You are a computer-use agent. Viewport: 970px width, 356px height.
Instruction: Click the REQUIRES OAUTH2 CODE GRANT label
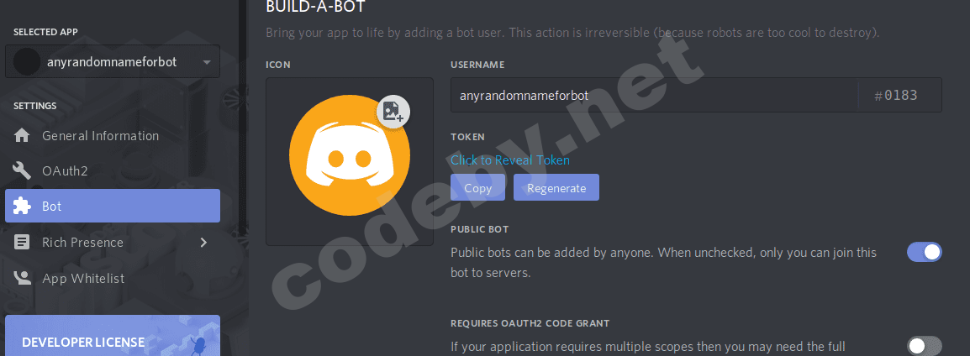530,323
